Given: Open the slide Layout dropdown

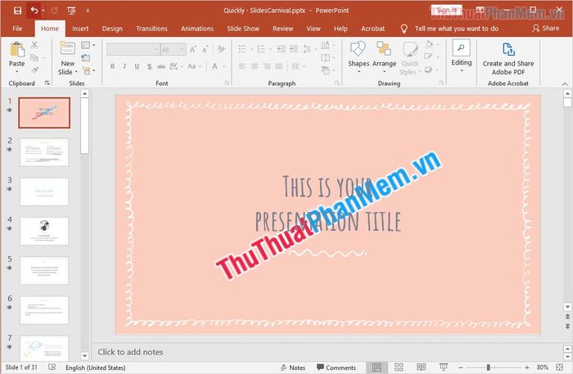Looking at the screenshot, I should pos(88,45).
